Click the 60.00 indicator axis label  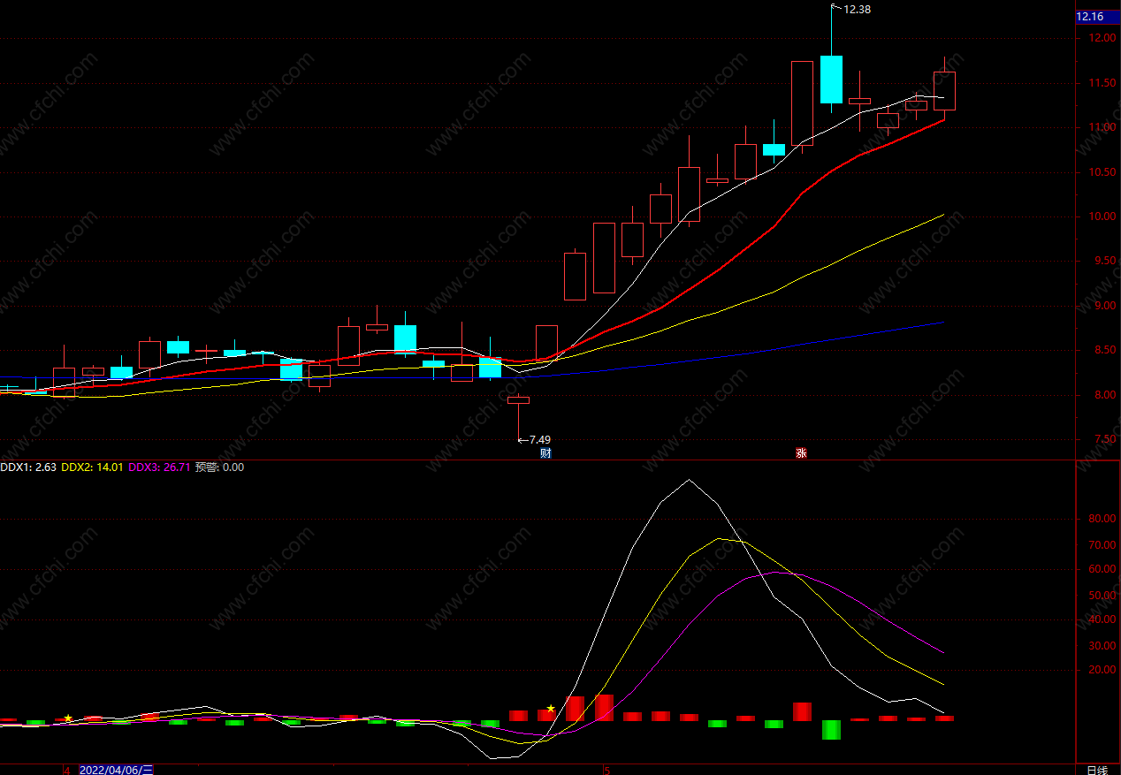coord(1102,570)
